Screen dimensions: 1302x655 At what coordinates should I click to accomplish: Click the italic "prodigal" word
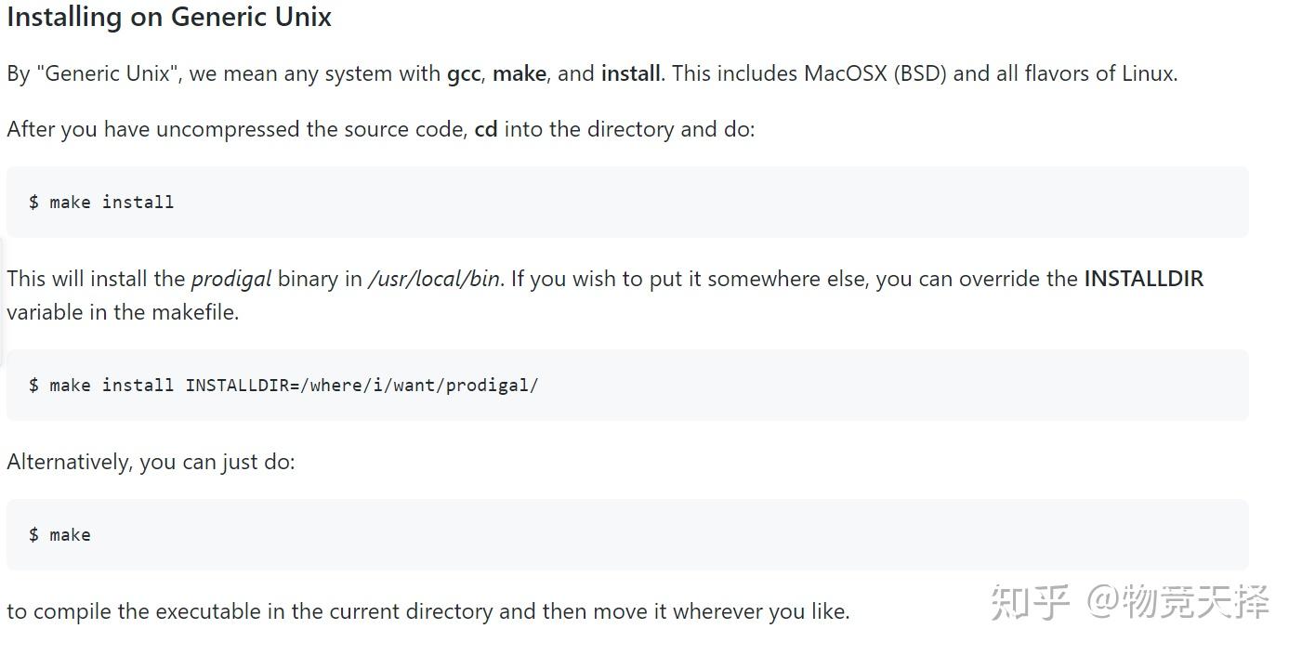pos(231,279)
